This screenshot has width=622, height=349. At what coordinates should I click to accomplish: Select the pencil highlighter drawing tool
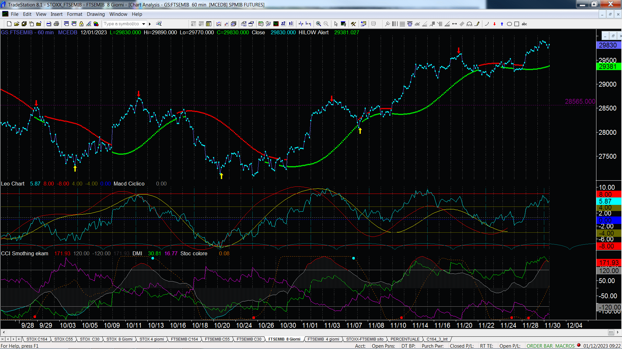(477, 24)
